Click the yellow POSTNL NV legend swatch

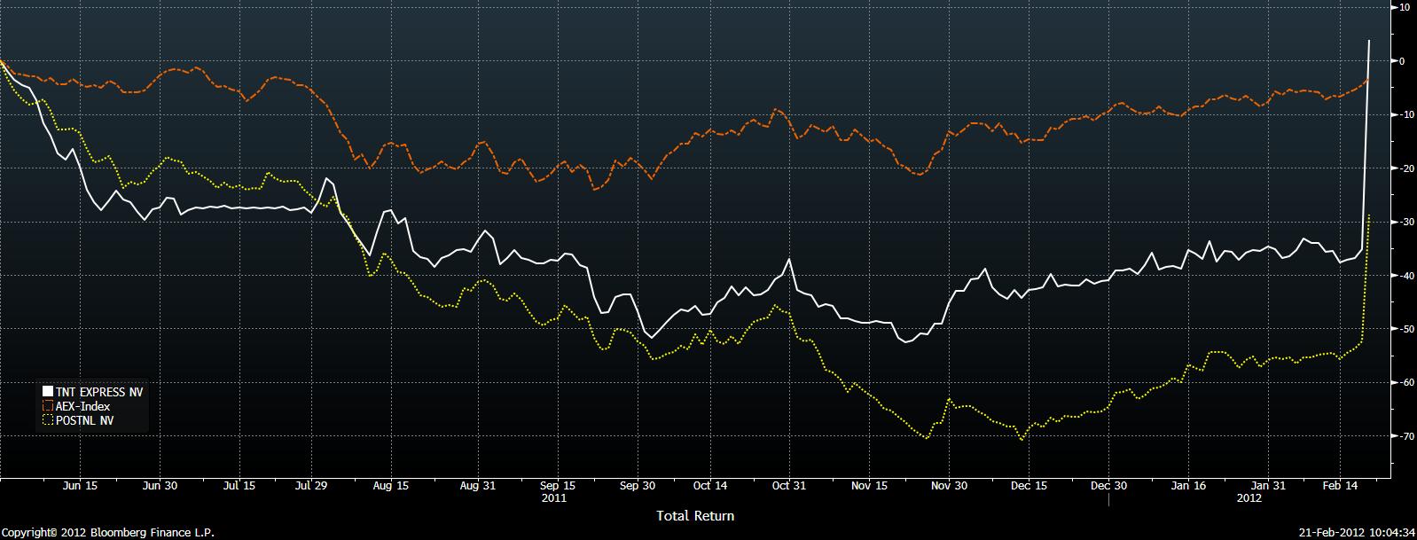[48, 420]
